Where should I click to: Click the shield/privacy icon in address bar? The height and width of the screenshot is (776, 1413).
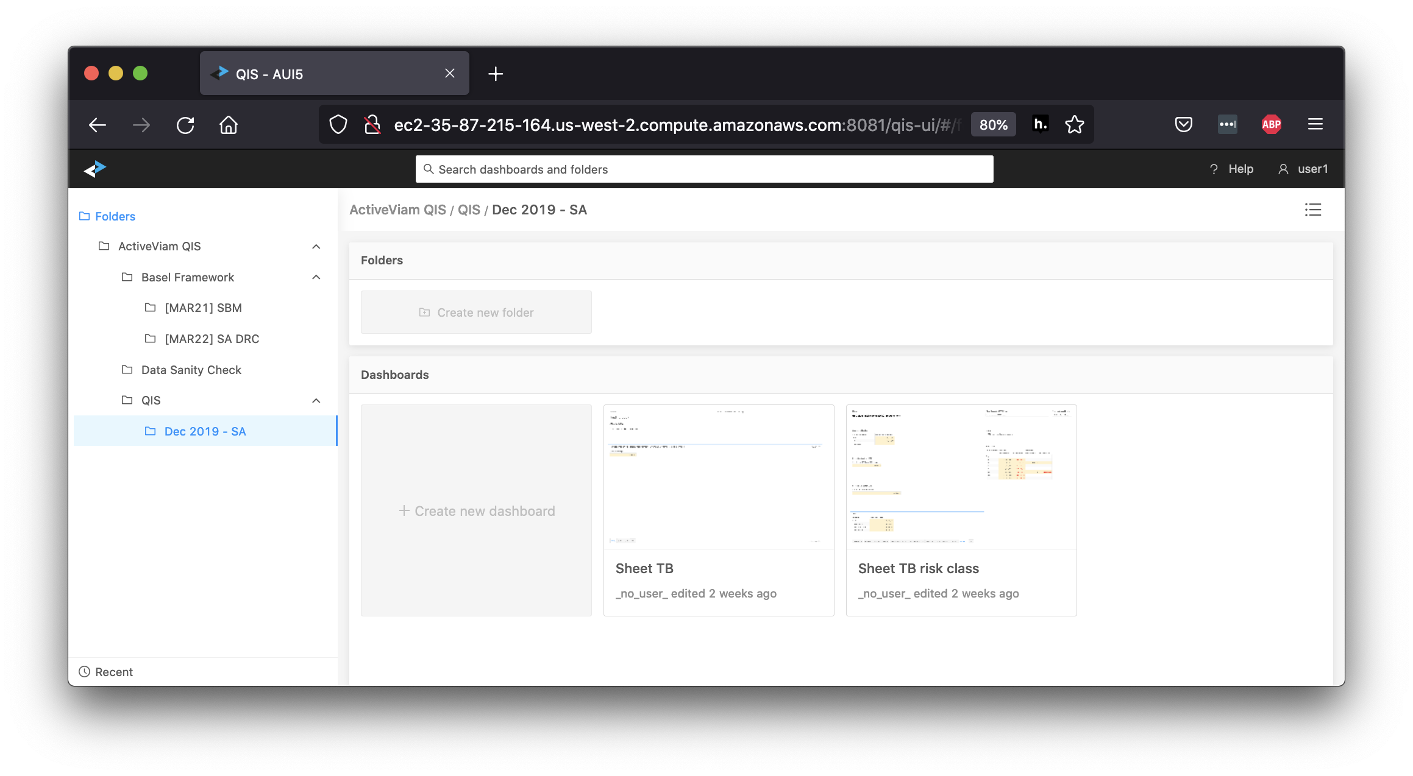click(340, 124)
